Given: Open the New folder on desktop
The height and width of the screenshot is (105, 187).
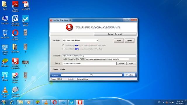Looking at the screenshot, I should 15,48.
